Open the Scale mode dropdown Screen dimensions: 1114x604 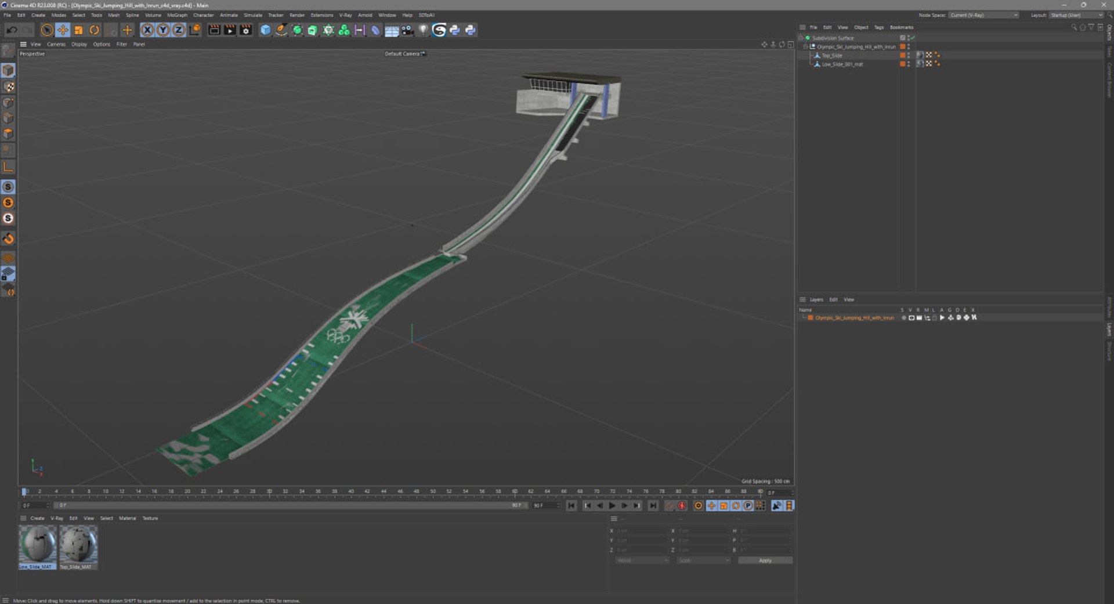[703, 560]
